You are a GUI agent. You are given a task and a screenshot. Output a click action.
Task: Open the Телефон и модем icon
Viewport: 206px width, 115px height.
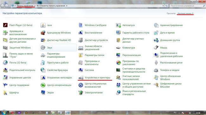pos(156,70)
